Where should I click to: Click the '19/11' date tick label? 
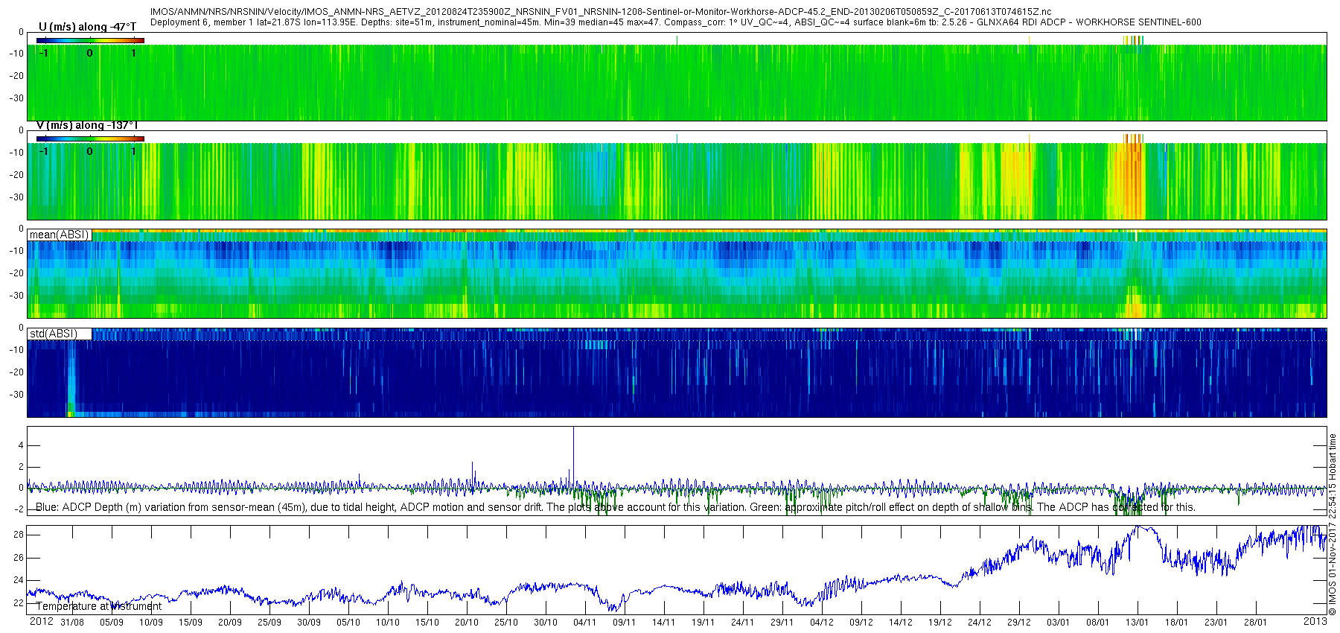(x=703, y=622)
